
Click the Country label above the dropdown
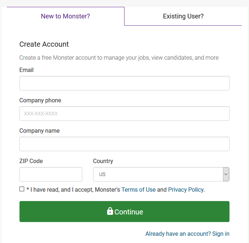pyautogui.click(x=103, y=161)
